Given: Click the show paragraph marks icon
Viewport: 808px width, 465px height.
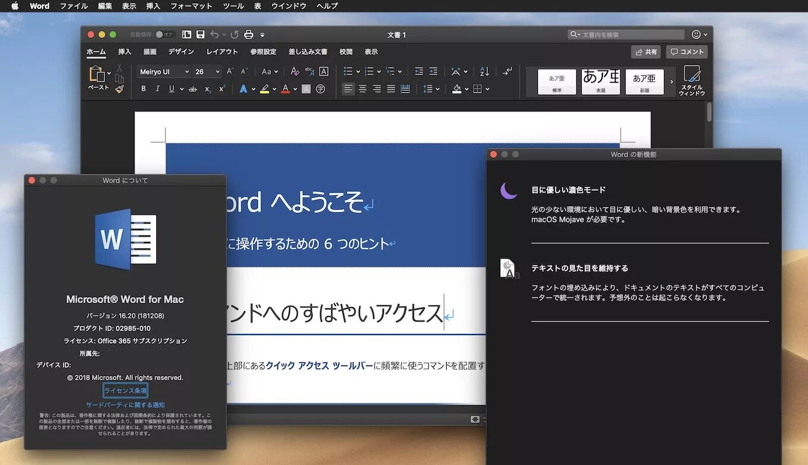Looking at the screenshot, I should click(507, 72).
